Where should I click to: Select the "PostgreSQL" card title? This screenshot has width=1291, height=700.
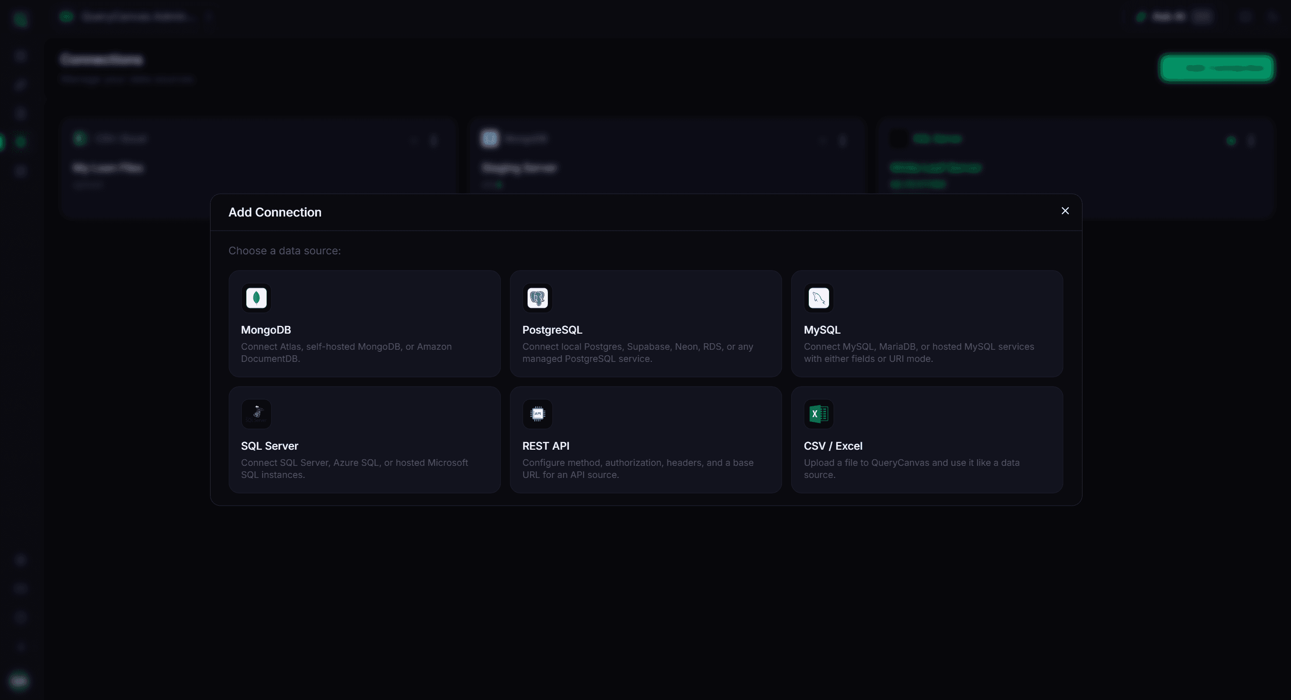coord(552,330)
